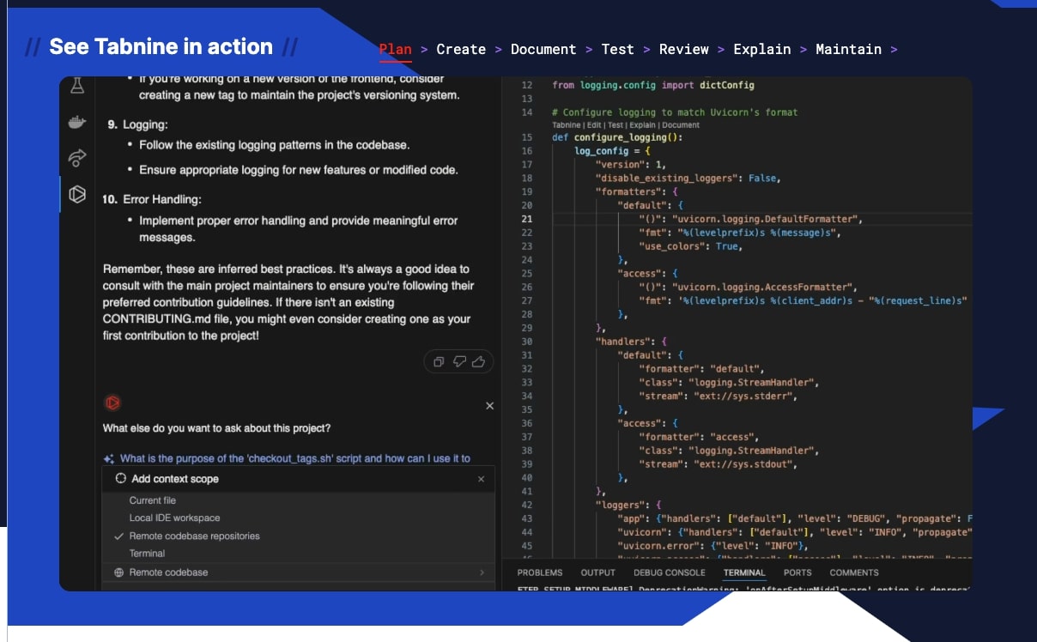The image size is (1037, 642).
Task: Go to the Create step
Action: 461,49
